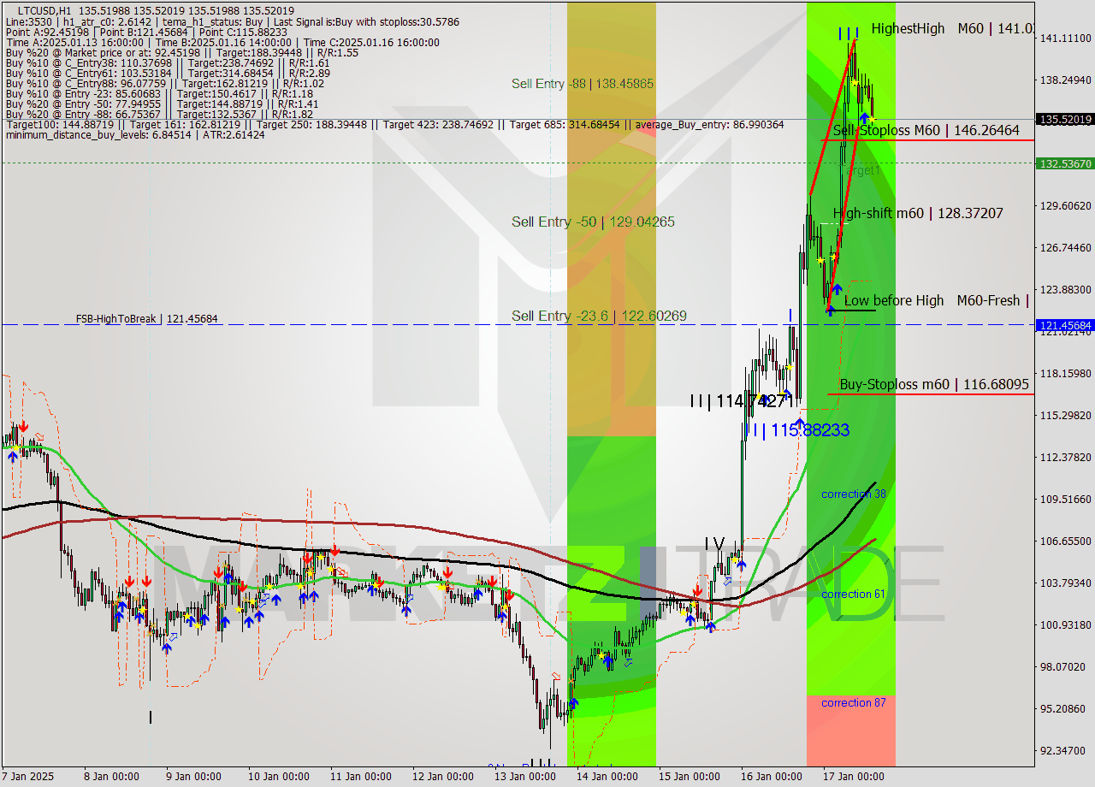1095x787 pixels.
Task: Select the 'Line:3530 | h1_atr_c0' info line
Action: 233,21
